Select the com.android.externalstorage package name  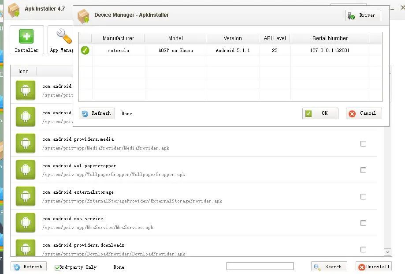point(78,192)
